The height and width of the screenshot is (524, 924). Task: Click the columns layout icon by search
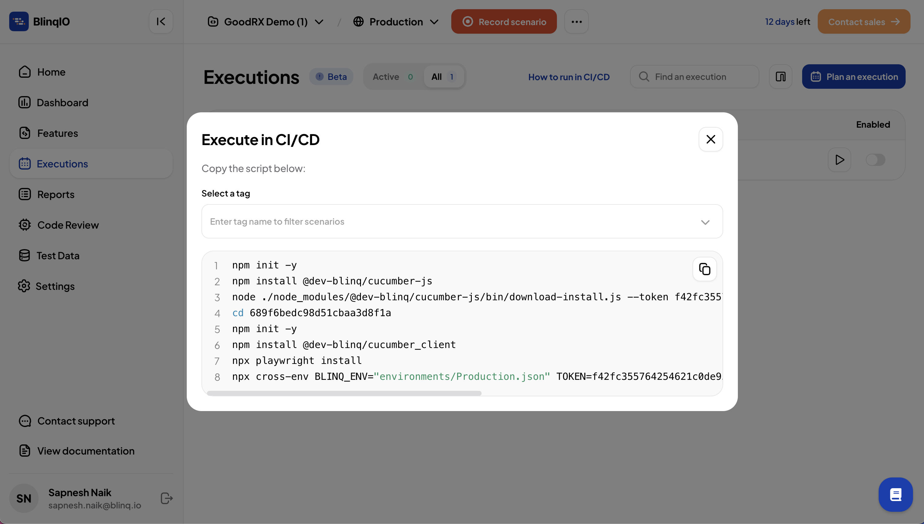(x=780, y=77)
